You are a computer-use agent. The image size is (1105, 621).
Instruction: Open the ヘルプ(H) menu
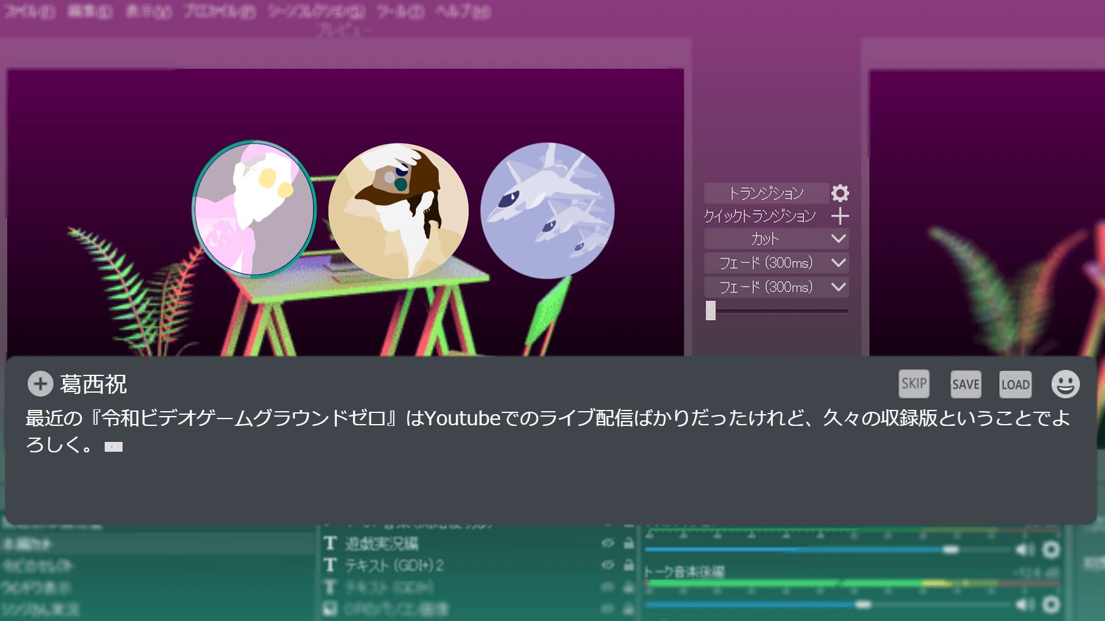[x=463, y=11]
